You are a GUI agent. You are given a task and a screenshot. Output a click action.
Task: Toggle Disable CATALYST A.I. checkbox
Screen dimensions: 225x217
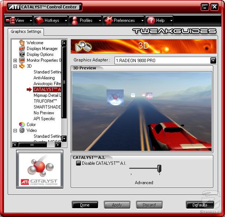(x=78, y=163)
